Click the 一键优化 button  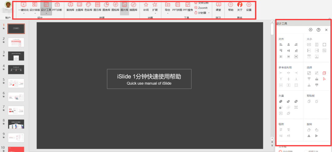tap(24, 6)
